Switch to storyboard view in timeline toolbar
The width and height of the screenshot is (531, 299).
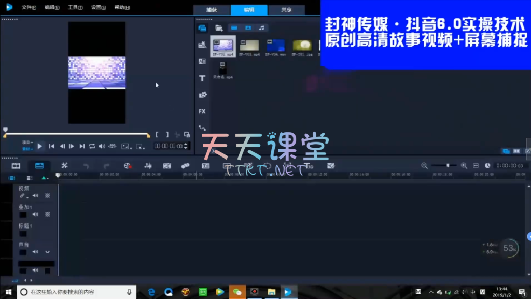16,166
